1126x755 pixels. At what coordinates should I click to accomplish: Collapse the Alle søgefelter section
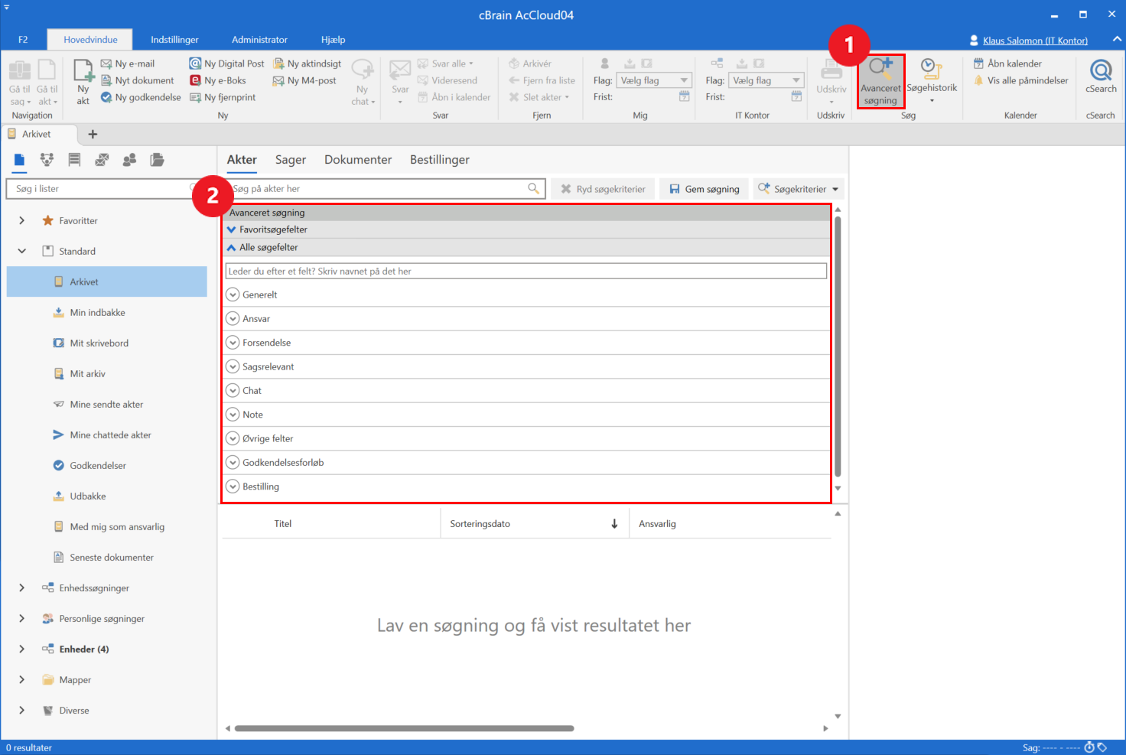[x=232, y=247]
